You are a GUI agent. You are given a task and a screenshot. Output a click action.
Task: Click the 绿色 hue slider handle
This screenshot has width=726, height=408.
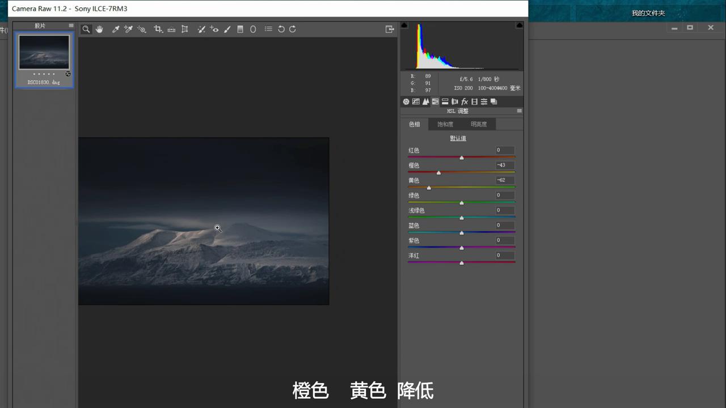[462, 202]
